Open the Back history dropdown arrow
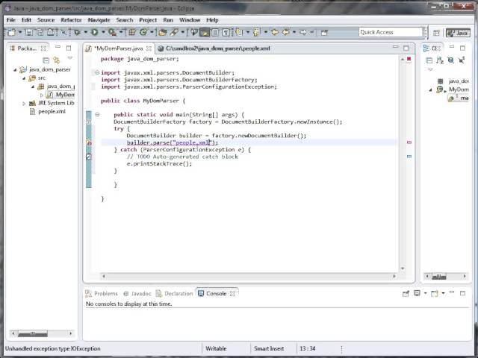The width and height of the screenshot is (478, 358). tap(294, 32)
